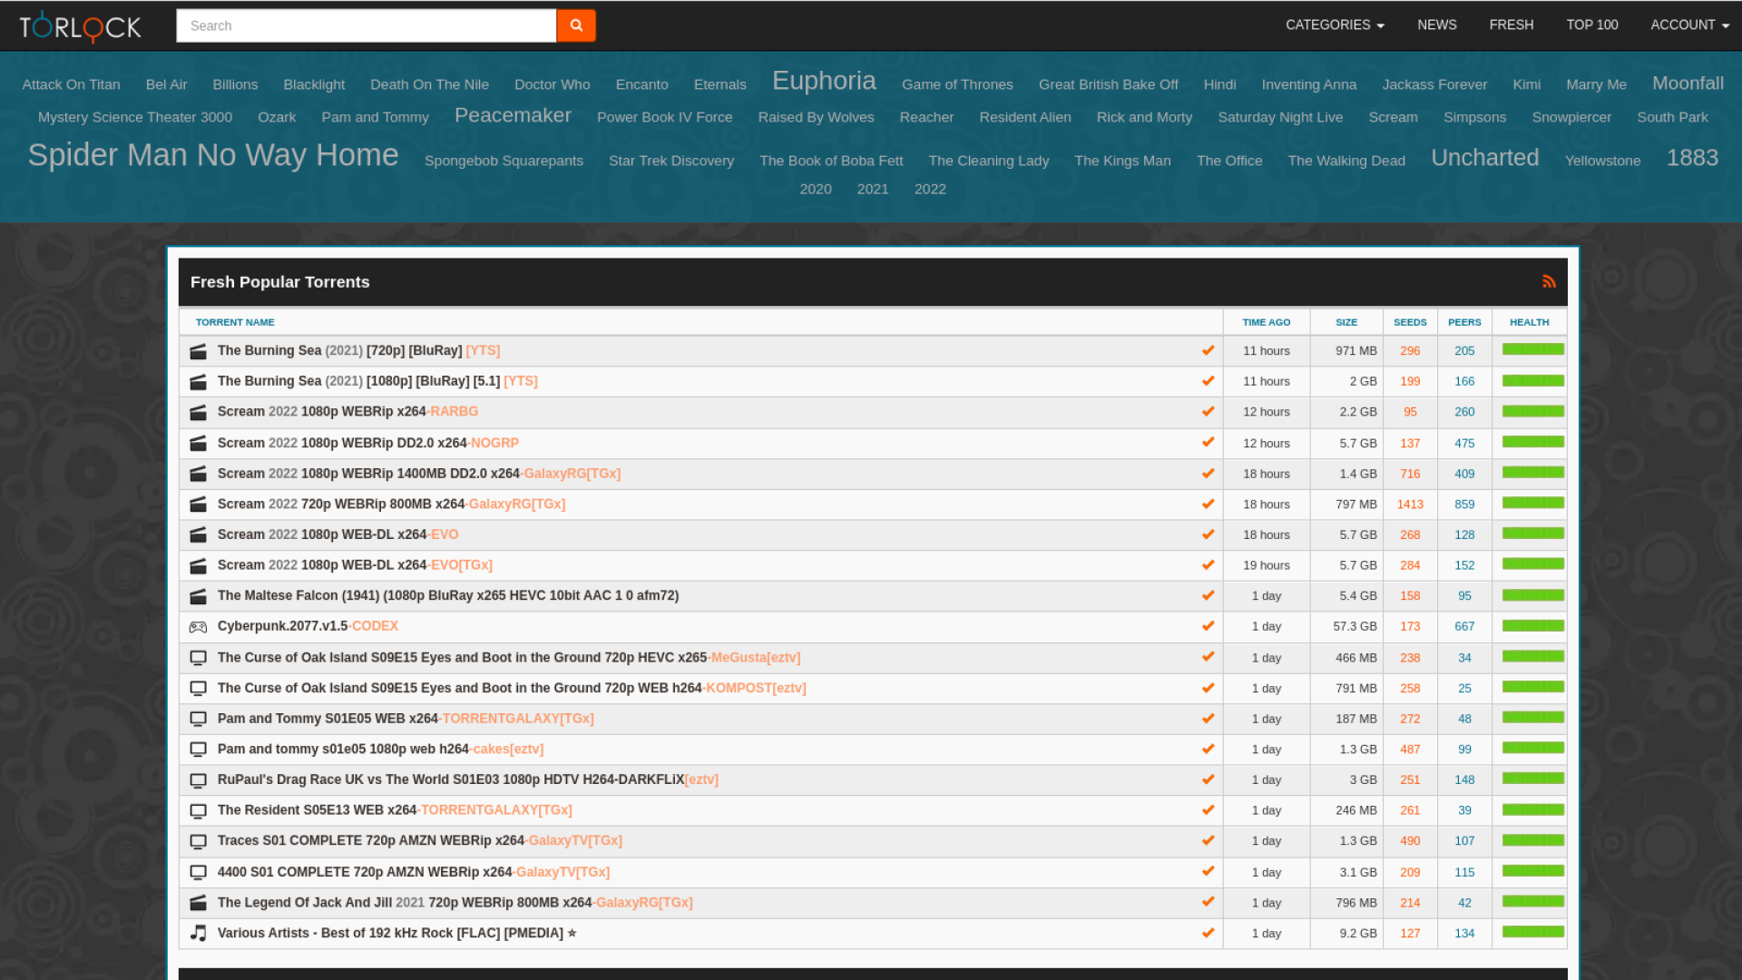This screenshot has width=1742, height=980.
Task: Click the movie clapper icon beside Maltese Falcon
Action: pyautogui.click(x=198, y=596)
